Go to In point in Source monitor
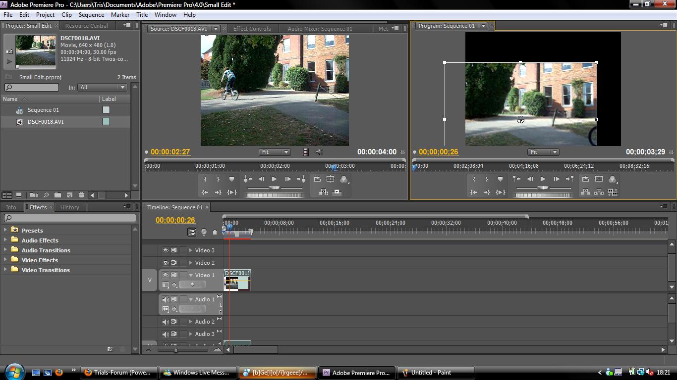677x380 pixels. [205, 192]
